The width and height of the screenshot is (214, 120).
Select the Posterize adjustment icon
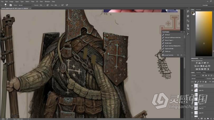pos(199,69)
